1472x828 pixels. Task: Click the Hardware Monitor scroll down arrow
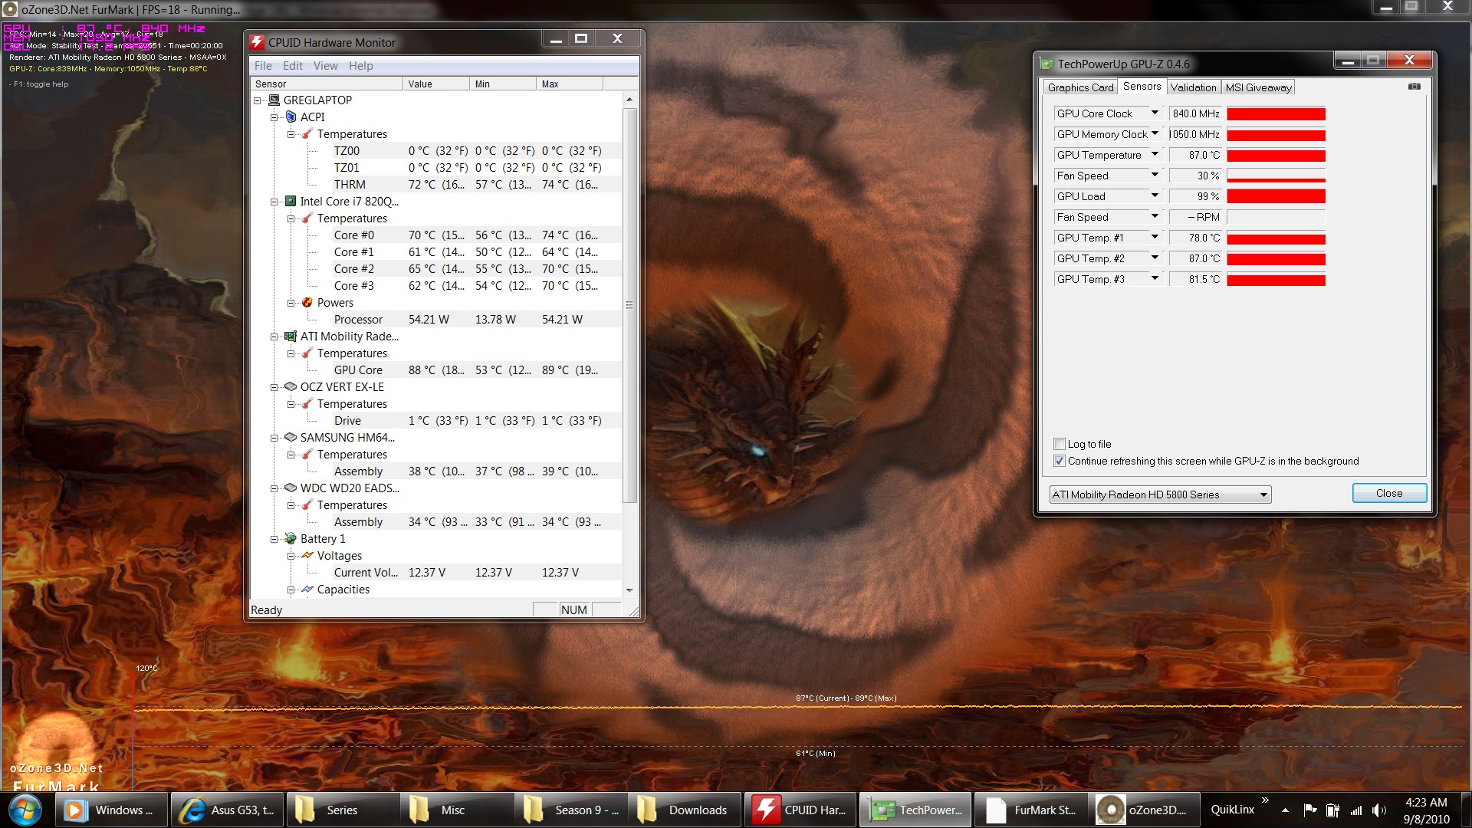[x=629, y=590]
